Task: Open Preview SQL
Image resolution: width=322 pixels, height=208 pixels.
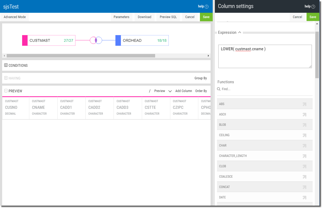Action: (x=168, y=17)
